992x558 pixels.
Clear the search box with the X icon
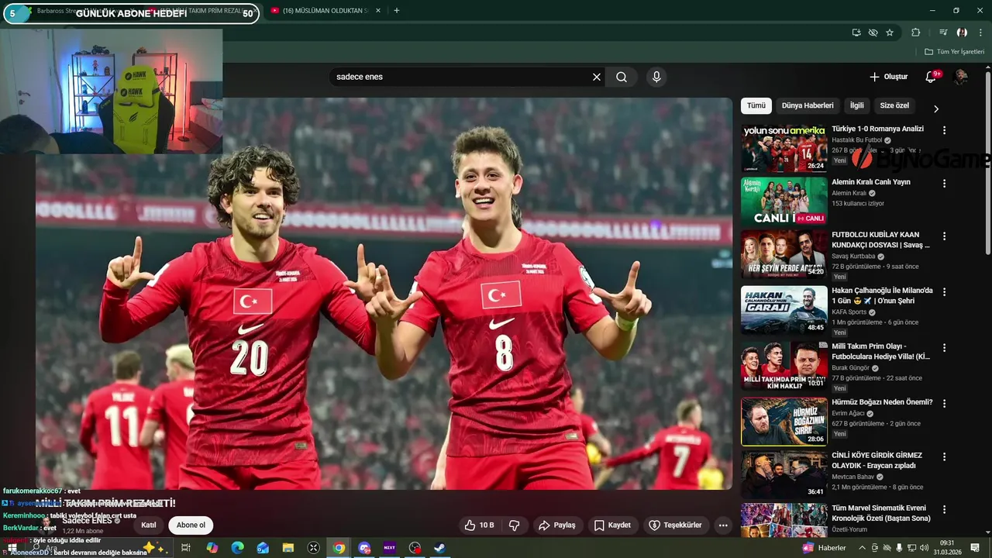[597, 77]
